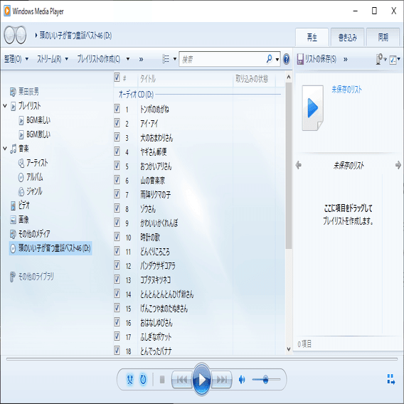Viewport: 404px width, 404px height.
Task: Click the track list scroll down arrow
Action: (289, 349)
